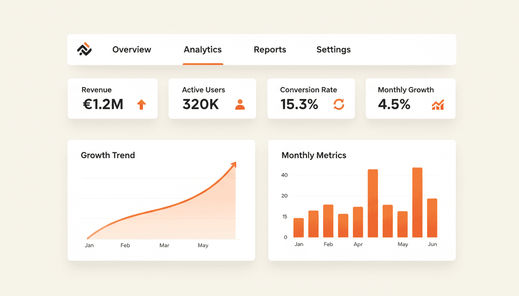Click the bar chart icon on Monthly Growth card
Image resolution: width=519 pixels, height=296 pixels.
tap(438, 104)
